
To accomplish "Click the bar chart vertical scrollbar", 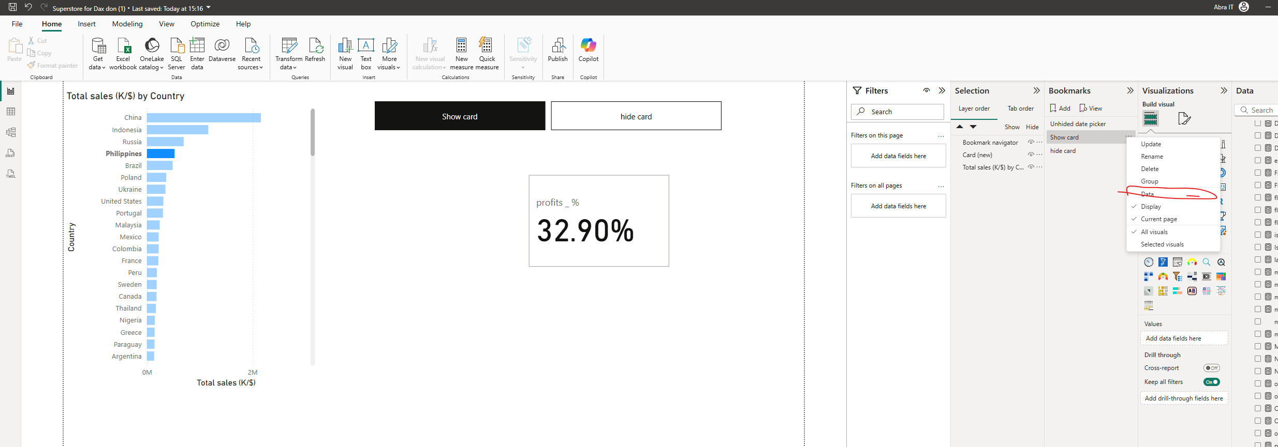I will 313,132.
